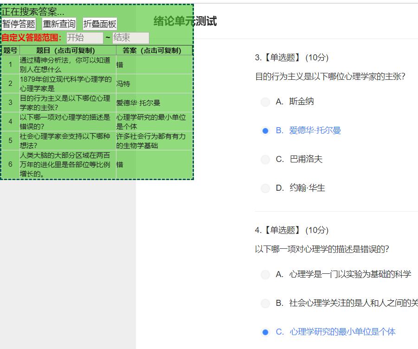Click the 暂停答题 button

(x=19, y=24)
